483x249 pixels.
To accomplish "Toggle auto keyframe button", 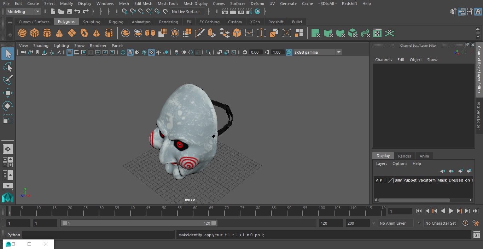I will point(465,223).
